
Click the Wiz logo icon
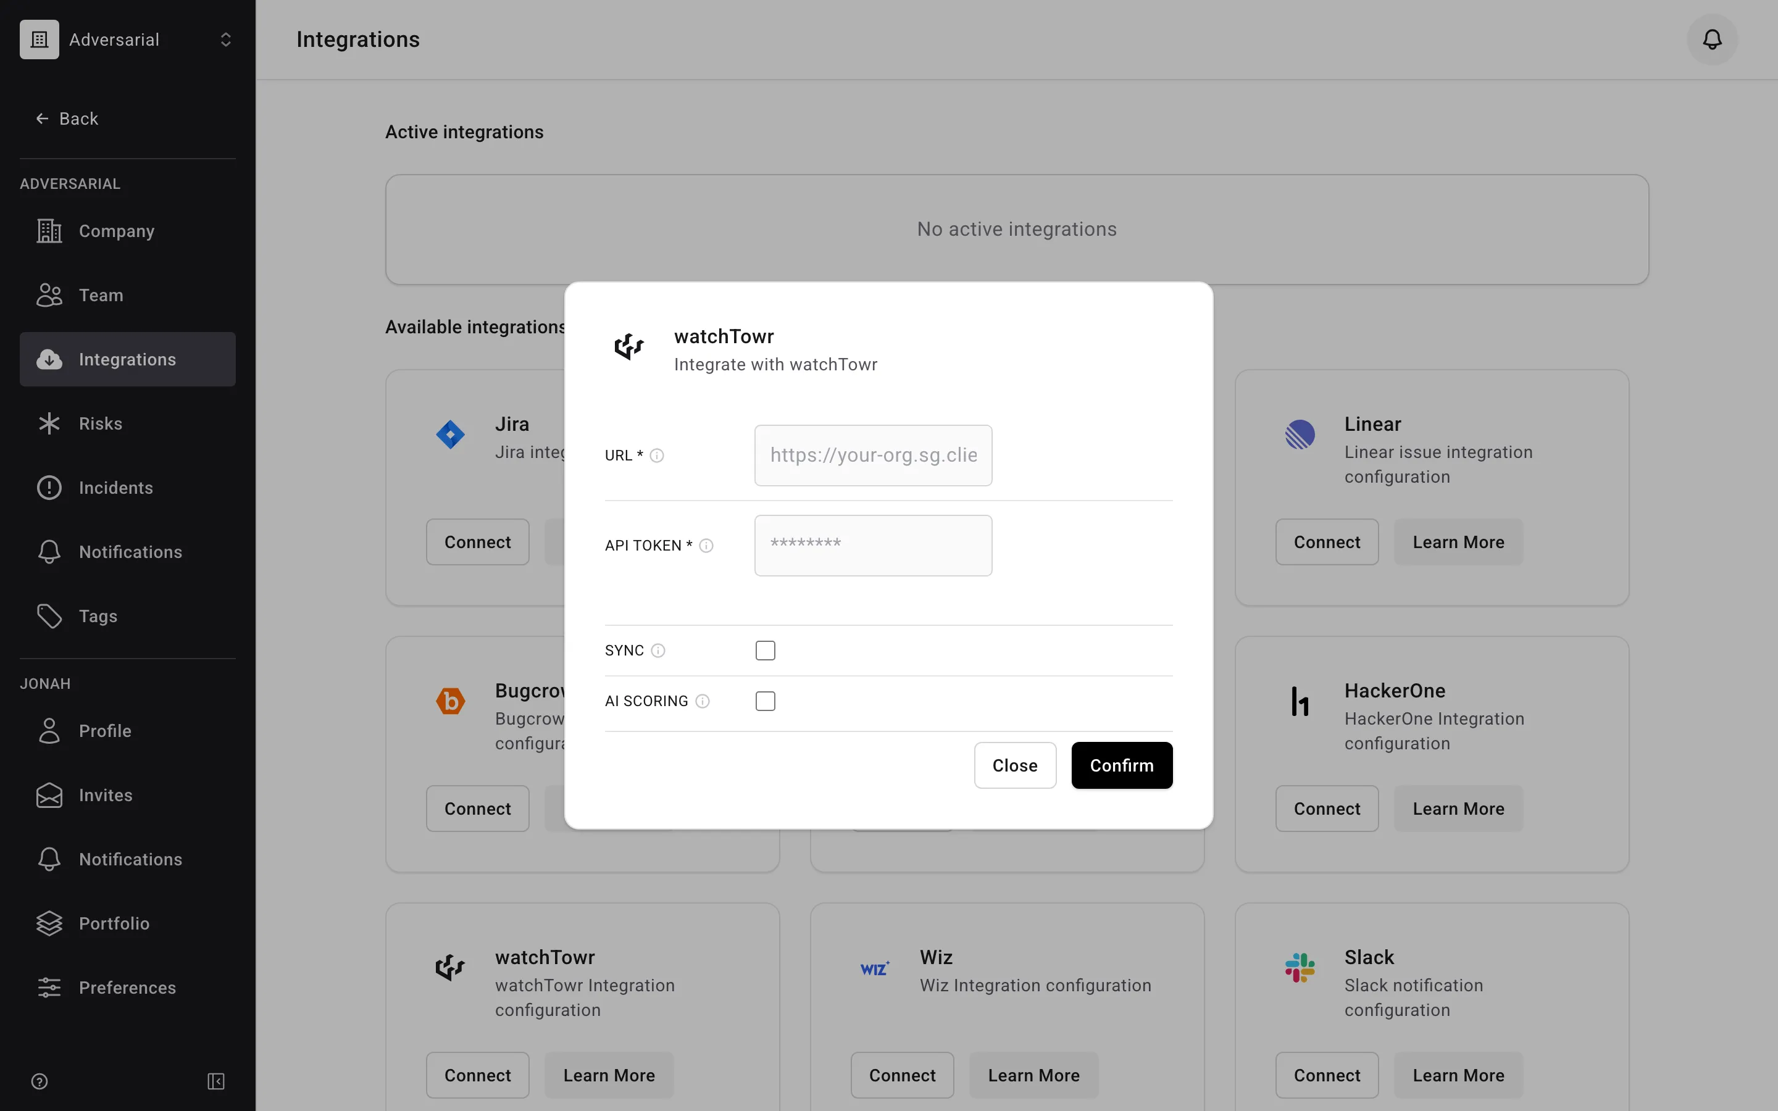tap(875, 968)
